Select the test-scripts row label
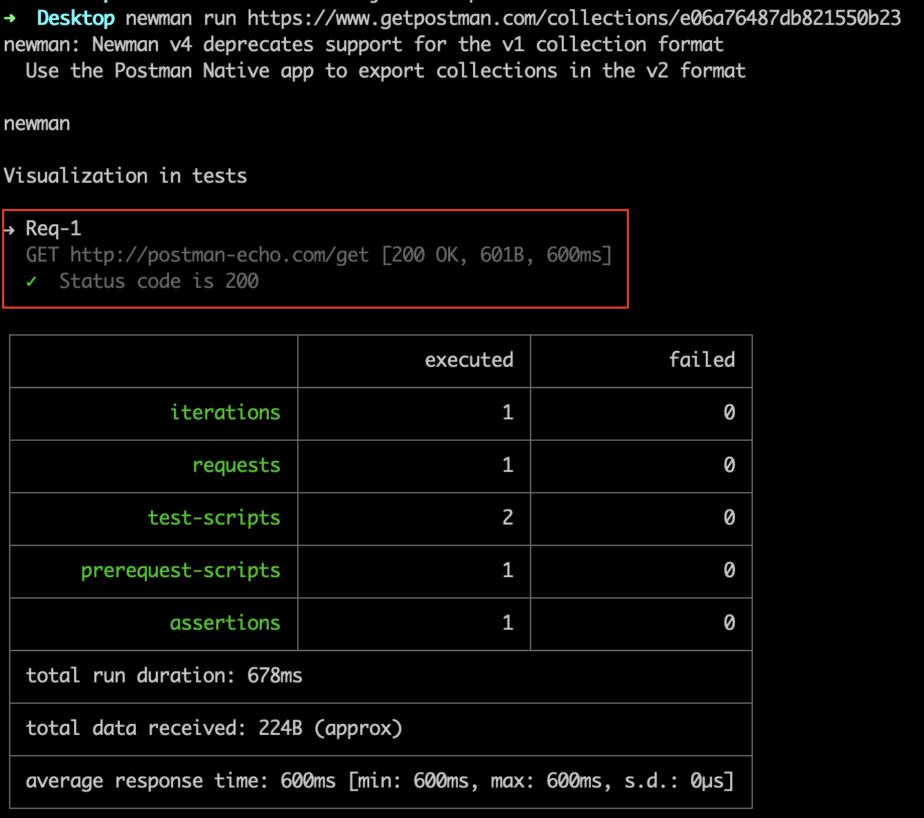 [214, 518]
